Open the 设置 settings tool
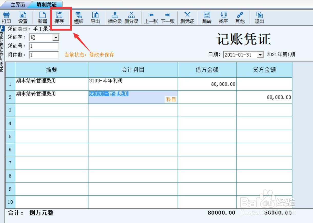The width and height of the screenshot is (313, 223). tap(23, 18)
